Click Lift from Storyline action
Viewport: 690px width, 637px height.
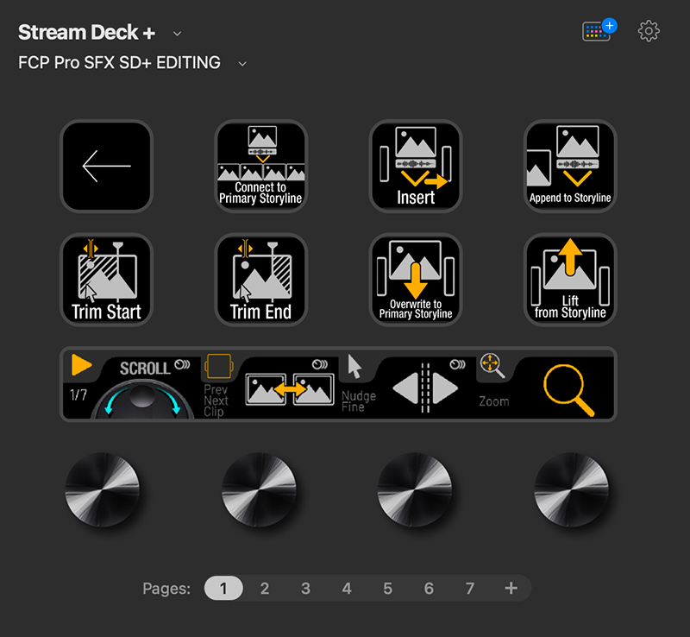(x=569, y=280)
